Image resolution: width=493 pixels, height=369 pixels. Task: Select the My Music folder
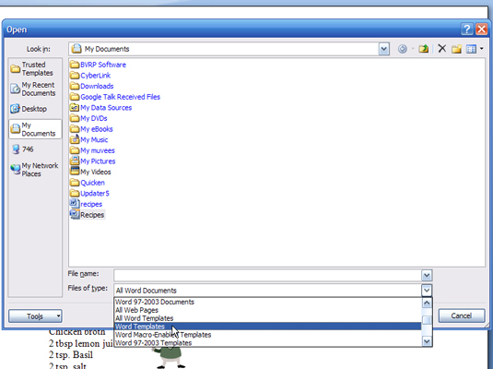click(89, 140)
